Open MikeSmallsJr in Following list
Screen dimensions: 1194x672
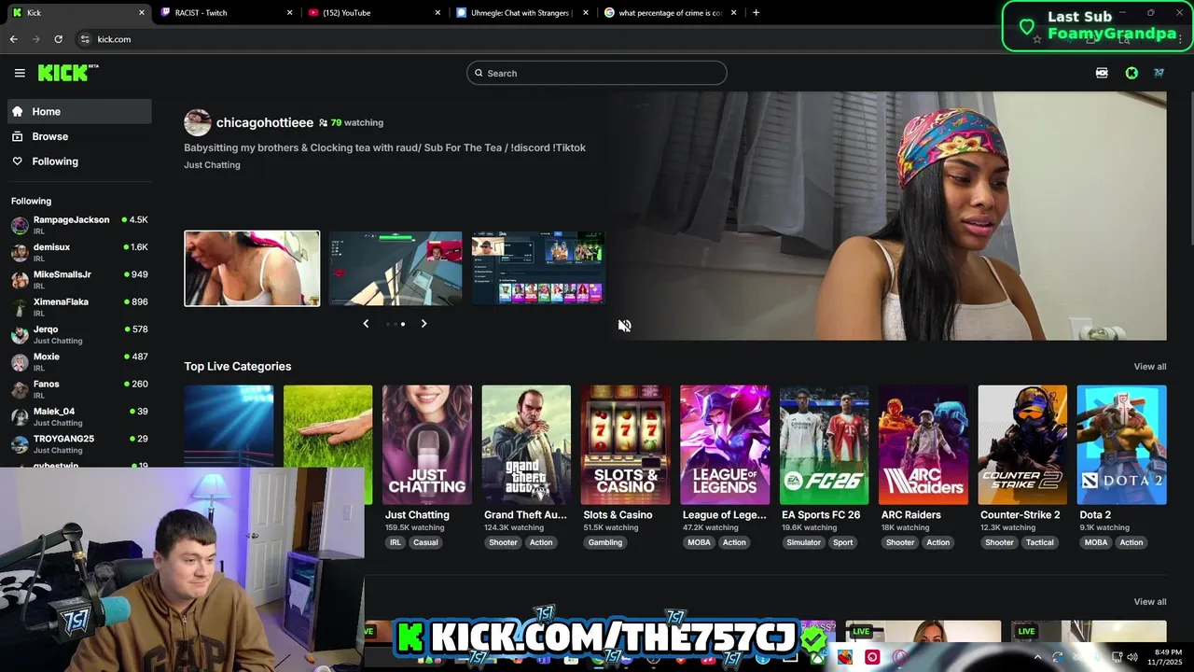pos(79,279)
